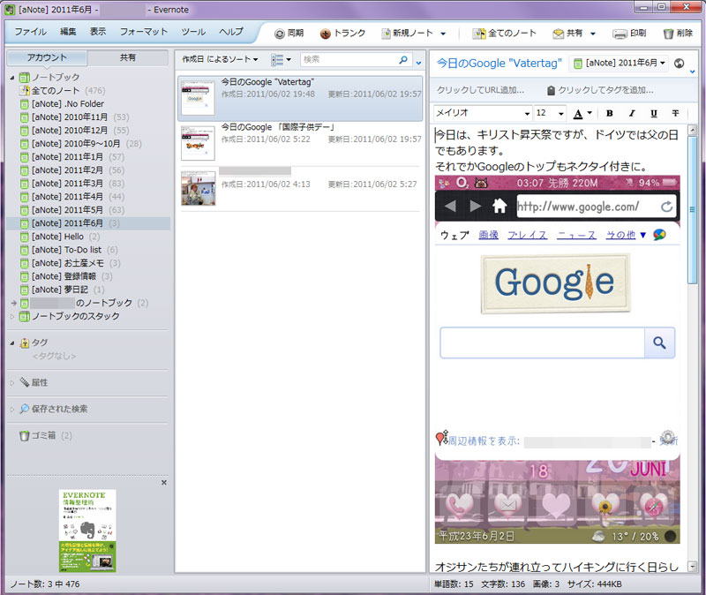The width and height of the screenshot is (706, 595).
Task: Click クリックしてタグを追加 to add tags
Action: [x=605, y=90]
